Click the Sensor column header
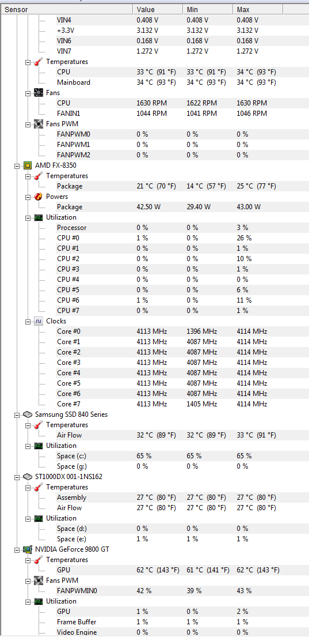The height and width of the screenshot is (637, 309). pos(67,9)
